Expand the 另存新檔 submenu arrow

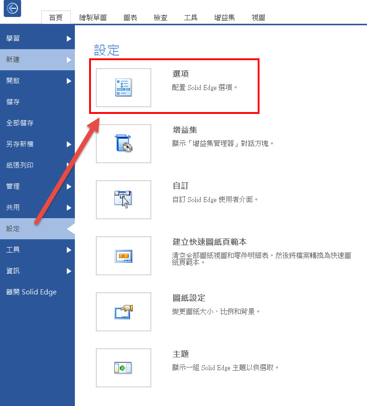coord(68,144)
